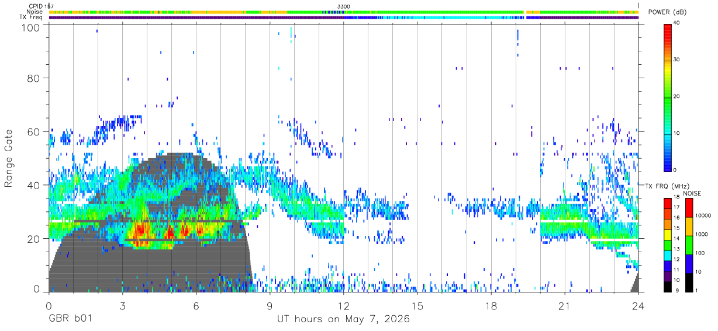Click the x-axis tick label '18'
This screenshot has height=331, width=718.
[491, 305]
